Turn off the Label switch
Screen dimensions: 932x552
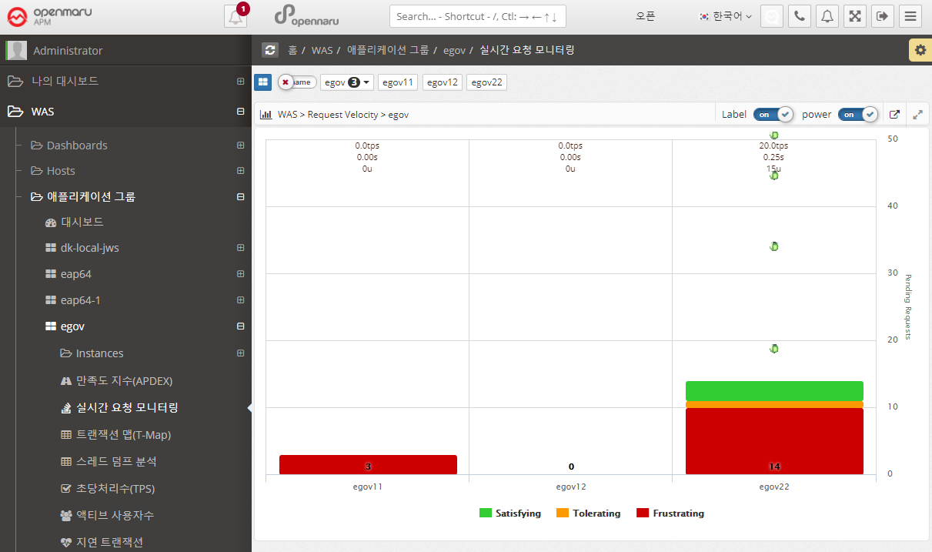coord(773,114)
